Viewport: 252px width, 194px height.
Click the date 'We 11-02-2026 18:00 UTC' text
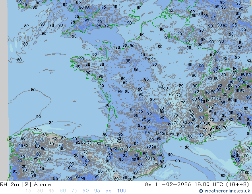184,184
